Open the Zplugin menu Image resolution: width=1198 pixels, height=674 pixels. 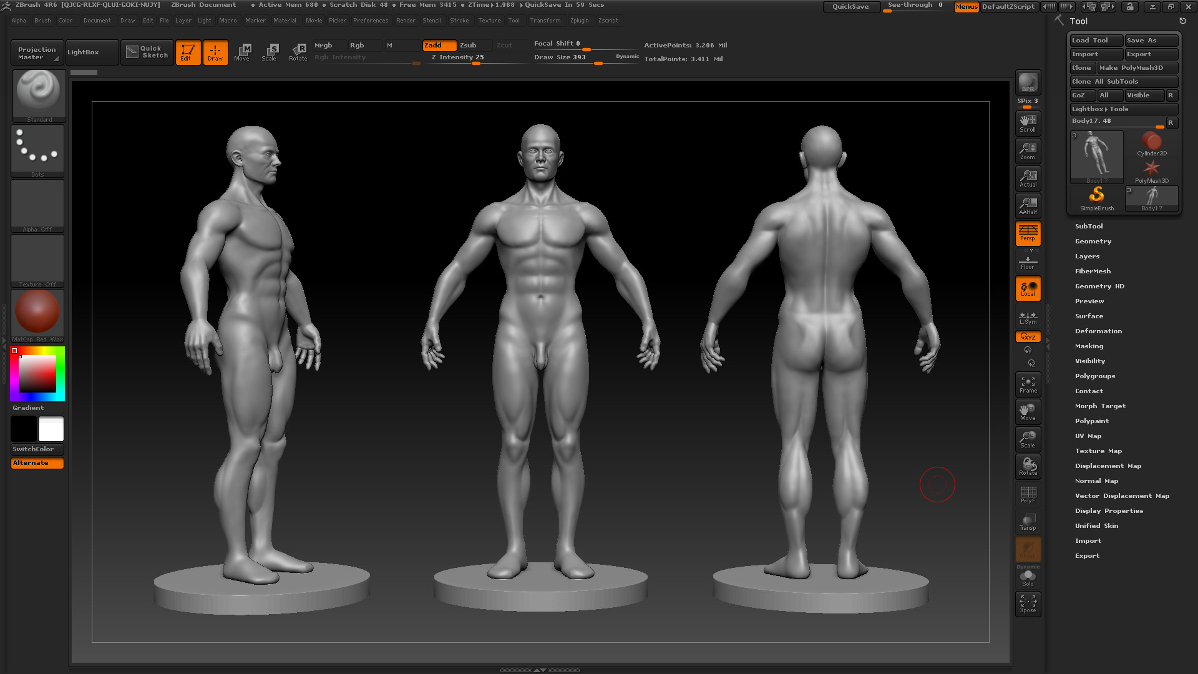[579, 21]
